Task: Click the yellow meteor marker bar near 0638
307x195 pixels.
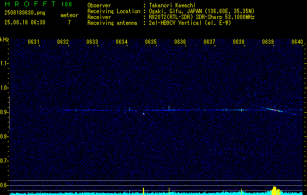Action: 241,192
